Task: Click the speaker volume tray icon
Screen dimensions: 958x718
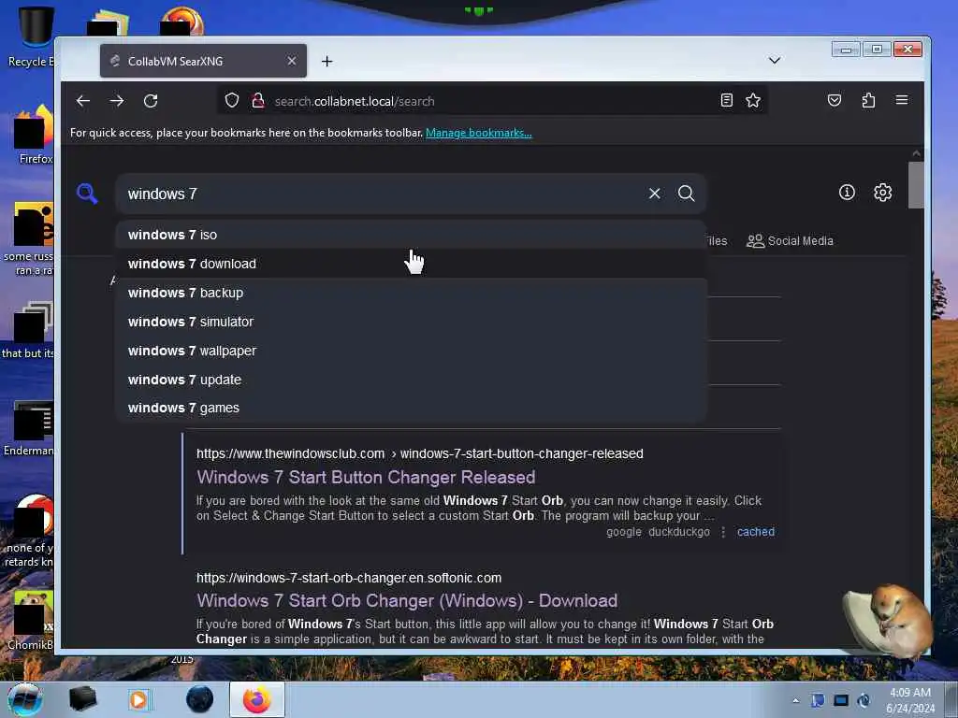Action: (x=864, y=700)
